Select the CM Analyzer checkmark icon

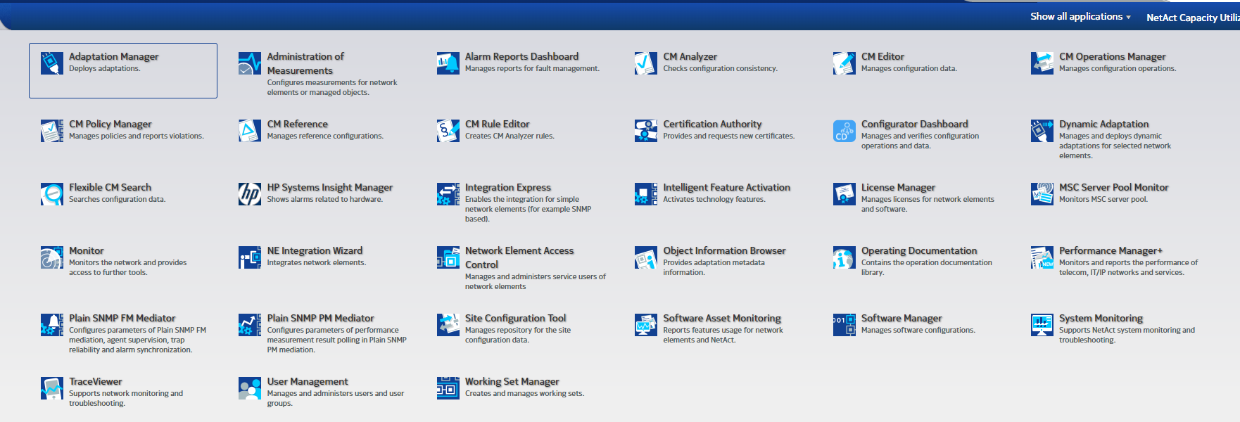646,63
